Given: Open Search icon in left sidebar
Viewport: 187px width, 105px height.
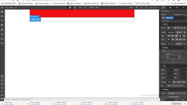Looking at the screenshot, I should [2, 91].
